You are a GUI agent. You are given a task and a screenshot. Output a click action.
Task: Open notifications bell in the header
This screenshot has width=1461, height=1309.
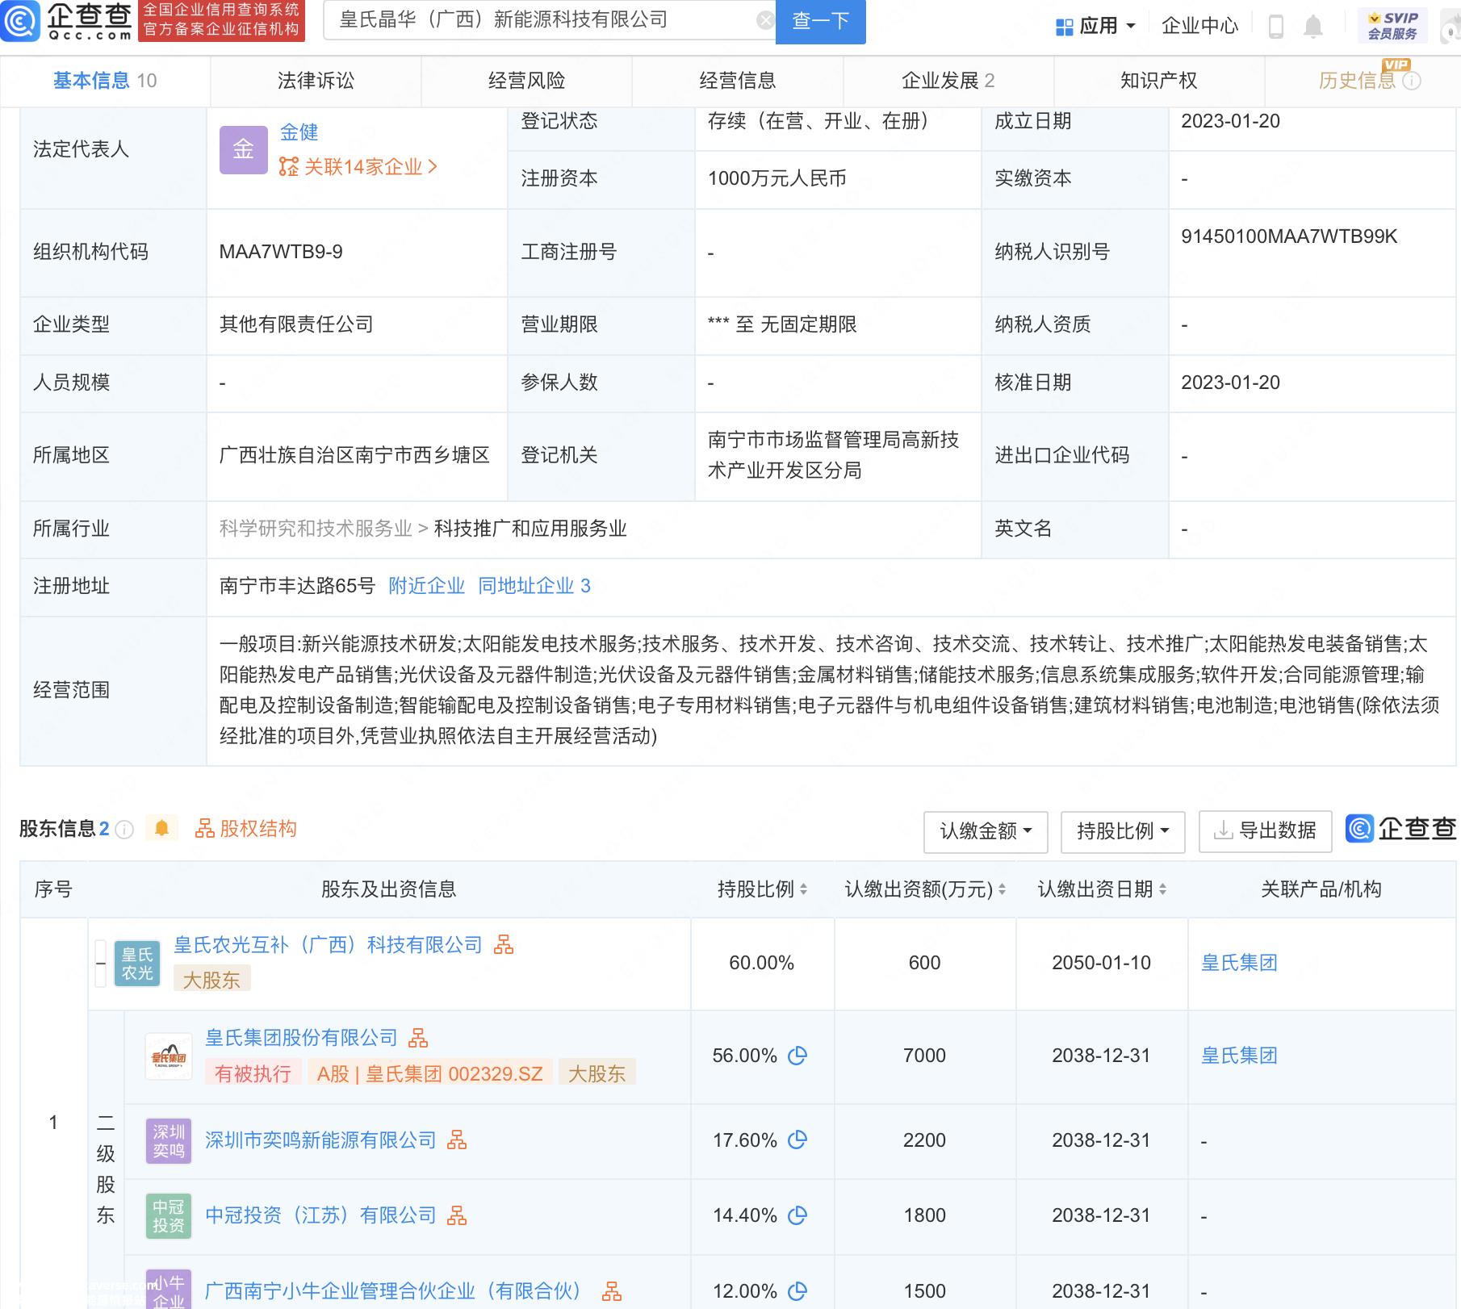click(x=1313, y=27)
